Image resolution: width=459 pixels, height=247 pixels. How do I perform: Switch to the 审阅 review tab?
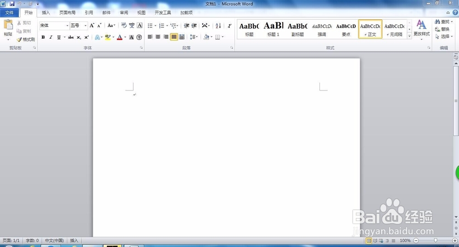coord(124,12)
